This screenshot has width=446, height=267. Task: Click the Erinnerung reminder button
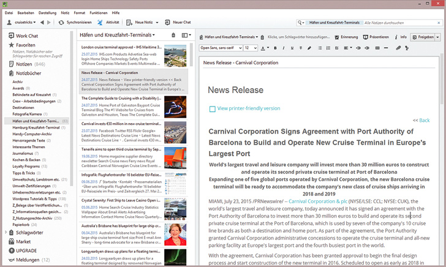click(346, 37)
